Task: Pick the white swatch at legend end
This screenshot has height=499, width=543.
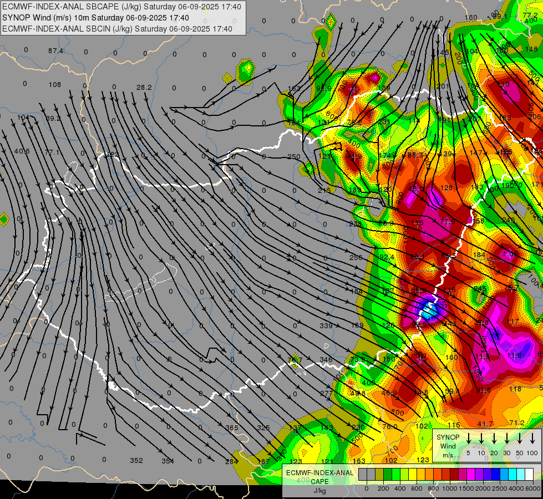Action: click(529, 475)
